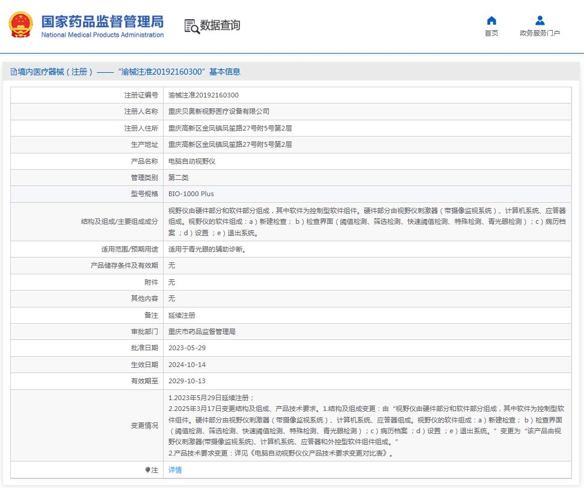Click the expiry date 2029-10-13

pyautogui.click(x=186, y=381)
